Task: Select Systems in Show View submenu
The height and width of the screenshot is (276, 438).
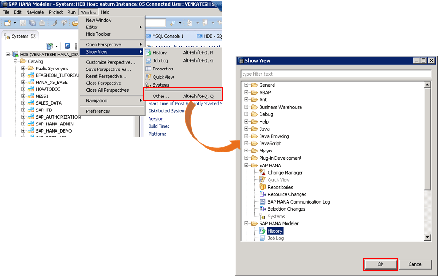Action: point(161,85)
